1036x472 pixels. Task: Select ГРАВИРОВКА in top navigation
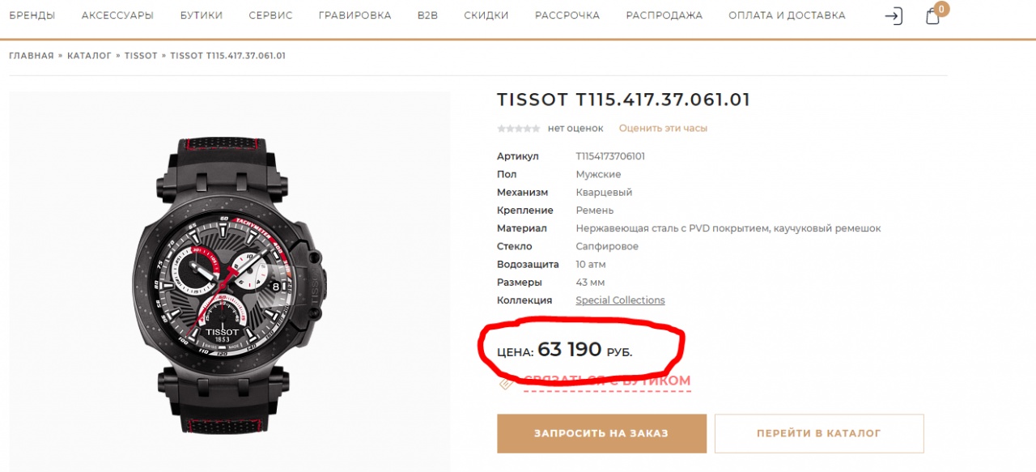coord(355,15)
